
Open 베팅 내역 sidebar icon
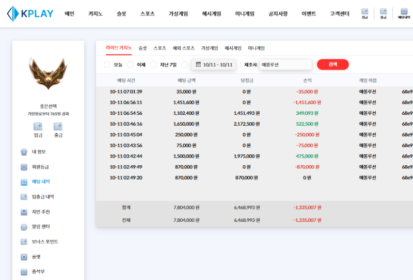tap(24, 182)
